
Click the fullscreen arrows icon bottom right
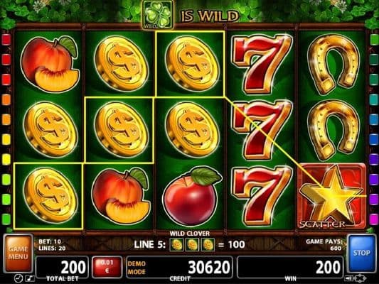361,278
